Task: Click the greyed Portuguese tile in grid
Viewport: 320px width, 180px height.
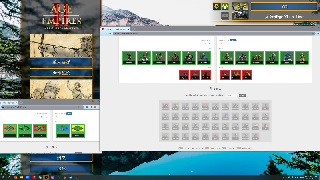Action: (x=165, y=136)
